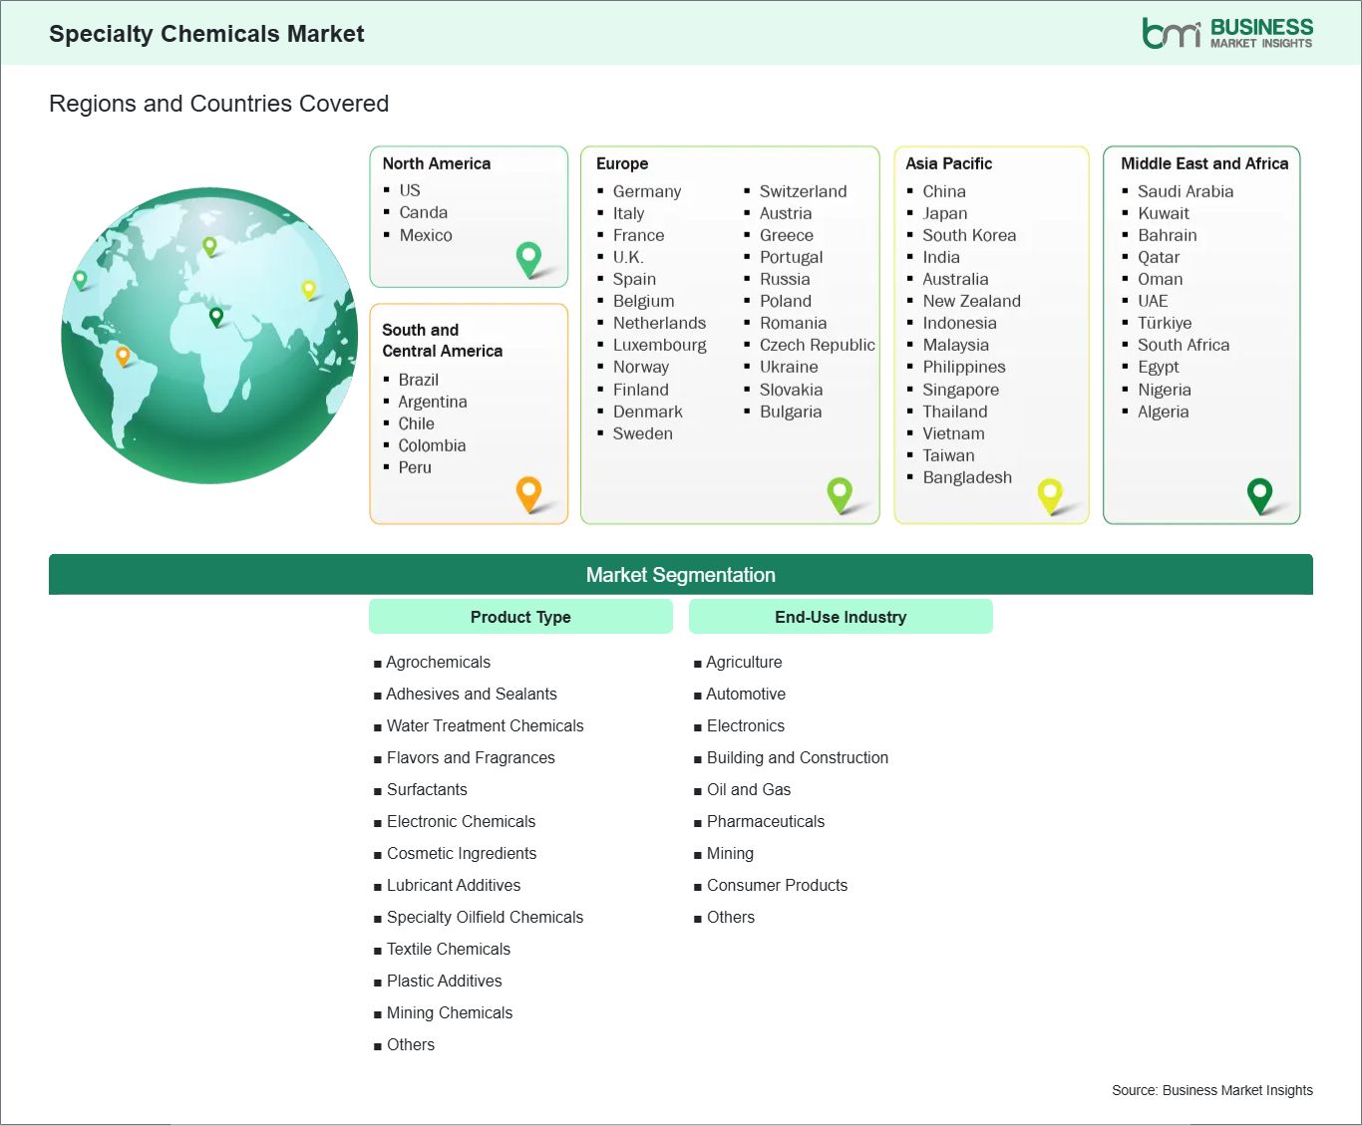Select the Product Type segment header
Image resolution: width=1362 pixels, height=1126 pixels.
[520, 617]
